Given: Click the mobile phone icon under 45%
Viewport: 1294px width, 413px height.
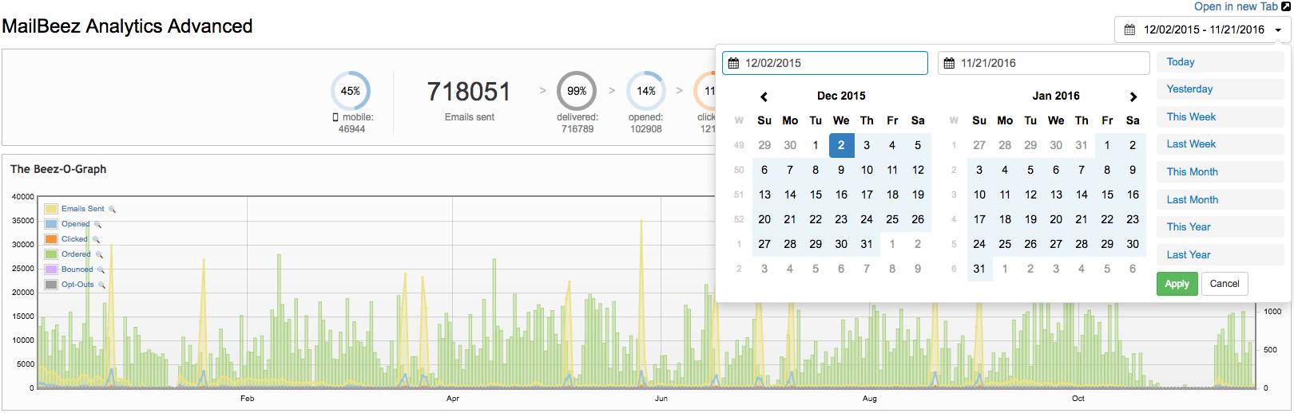Looking at the screenshot, I should pyautogui.click(x=335, y=117).
